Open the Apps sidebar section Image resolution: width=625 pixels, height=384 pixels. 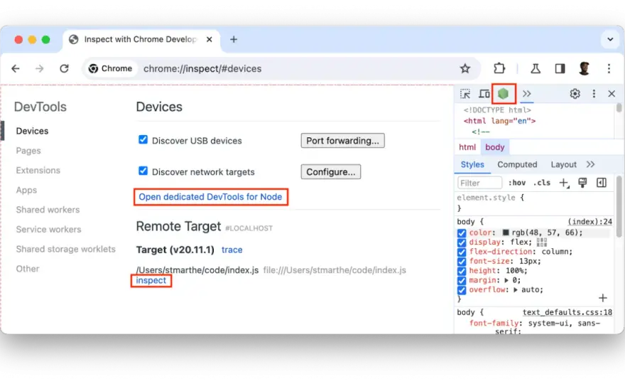click(x=26, y=190)
